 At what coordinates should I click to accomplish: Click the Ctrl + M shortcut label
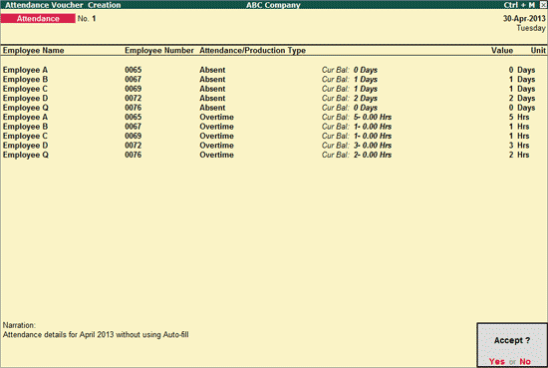pyautogui.click(x=519, y=5)
